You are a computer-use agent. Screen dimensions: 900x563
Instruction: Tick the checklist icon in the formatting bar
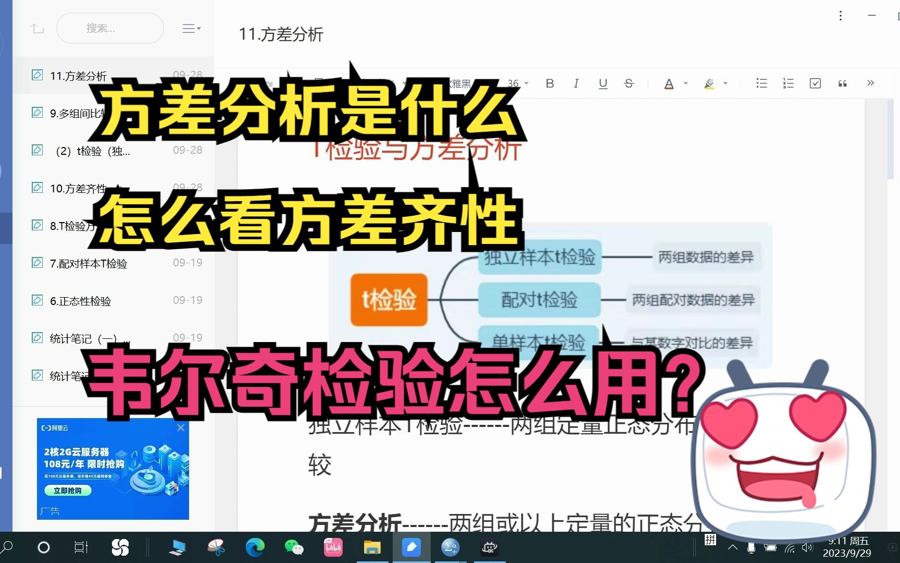(815, 83)
